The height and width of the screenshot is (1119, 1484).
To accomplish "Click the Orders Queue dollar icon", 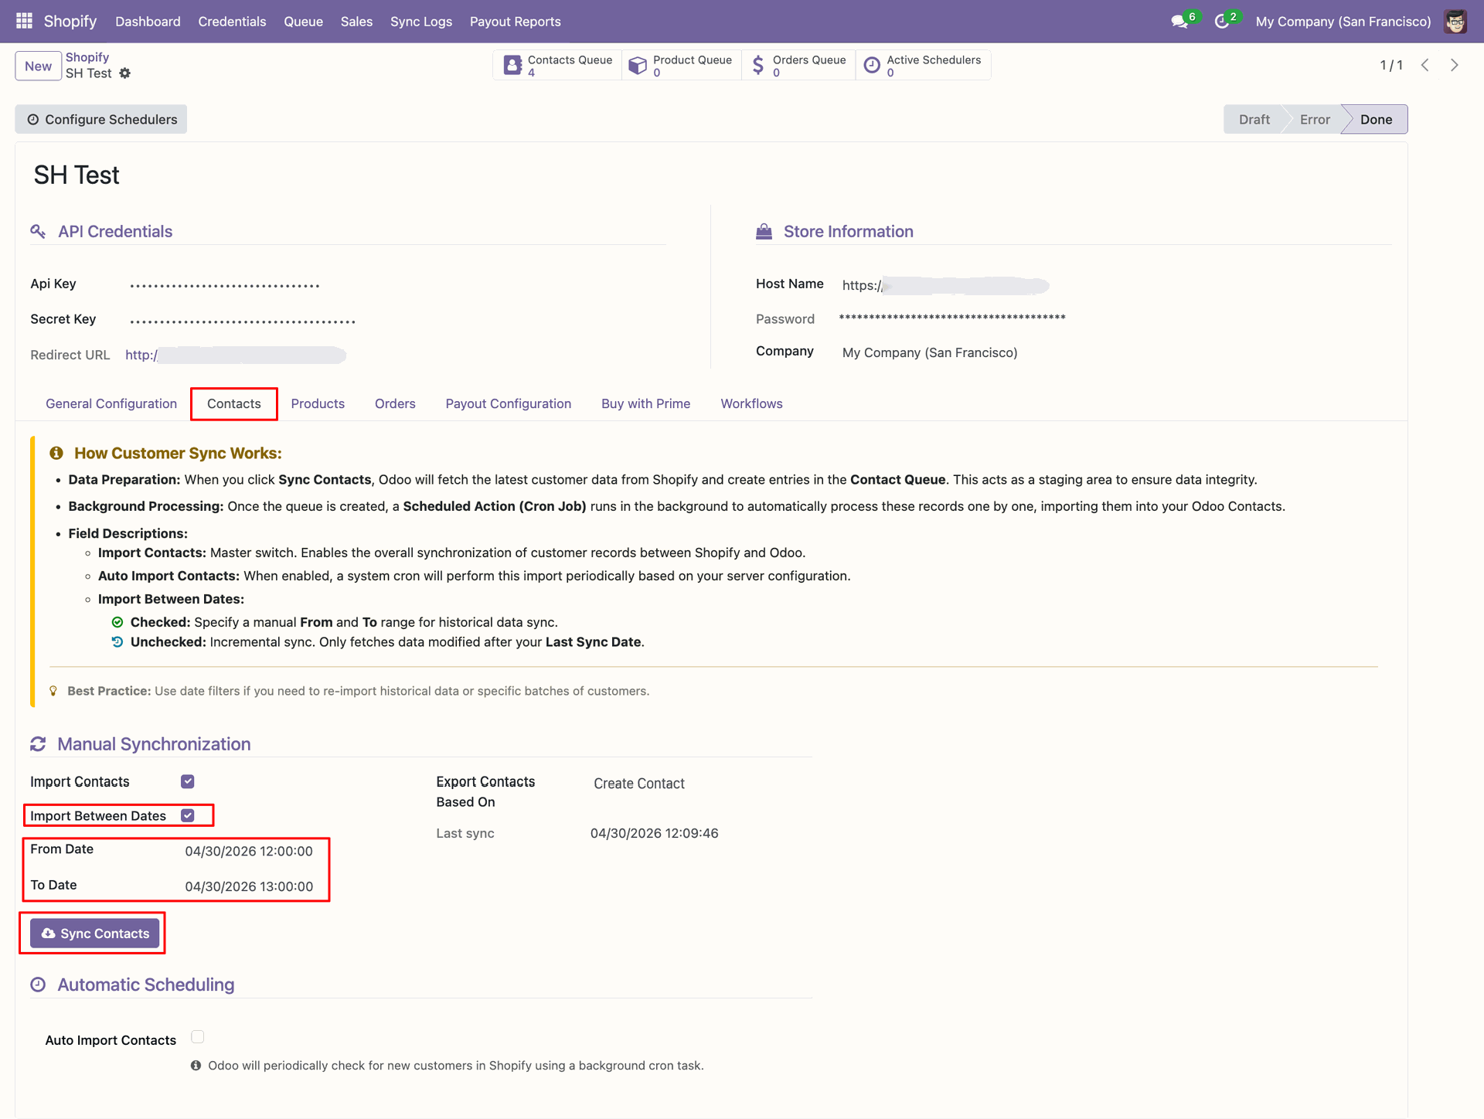I will [x=758, y=65].
